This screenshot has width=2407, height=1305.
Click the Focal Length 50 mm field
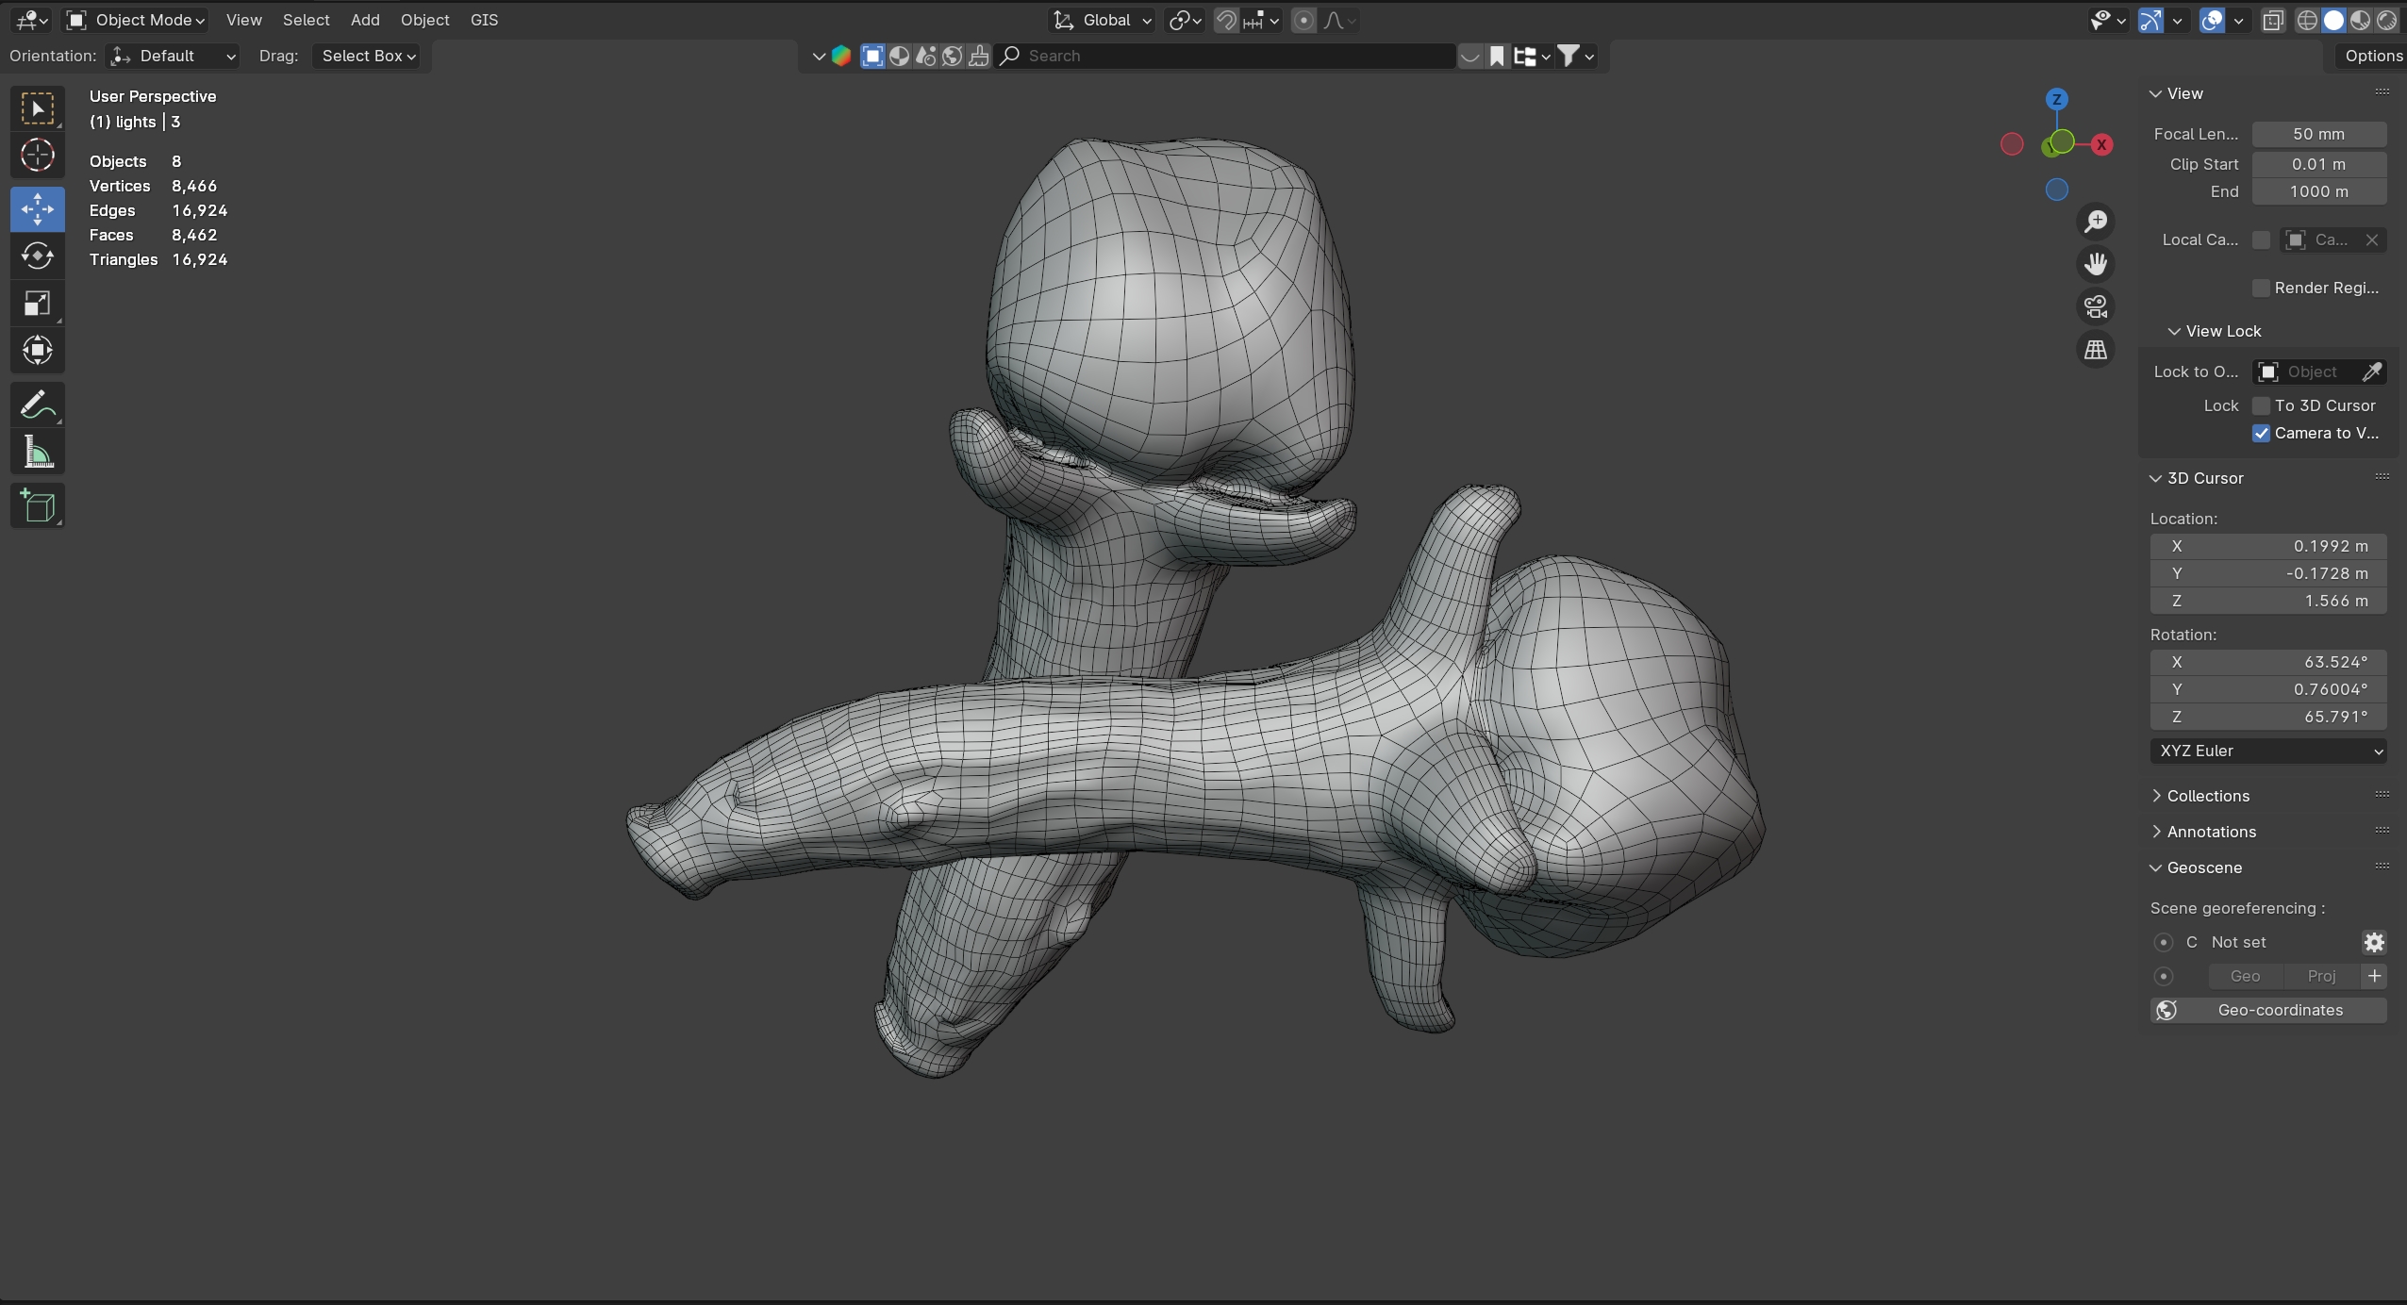tap(2318, 134)
